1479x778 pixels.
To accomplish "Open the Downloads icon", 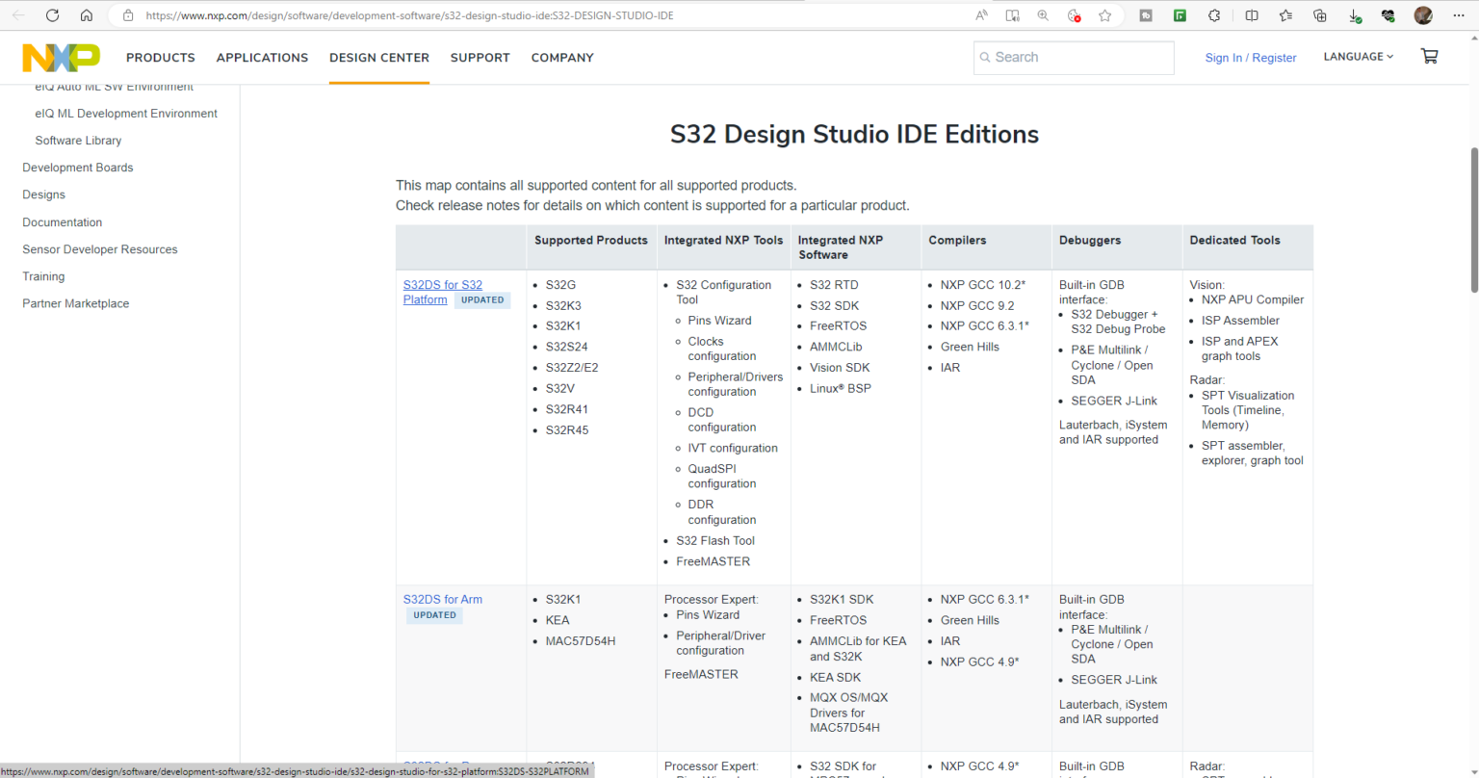I will pyautogui.click(x=1354, y=15).
